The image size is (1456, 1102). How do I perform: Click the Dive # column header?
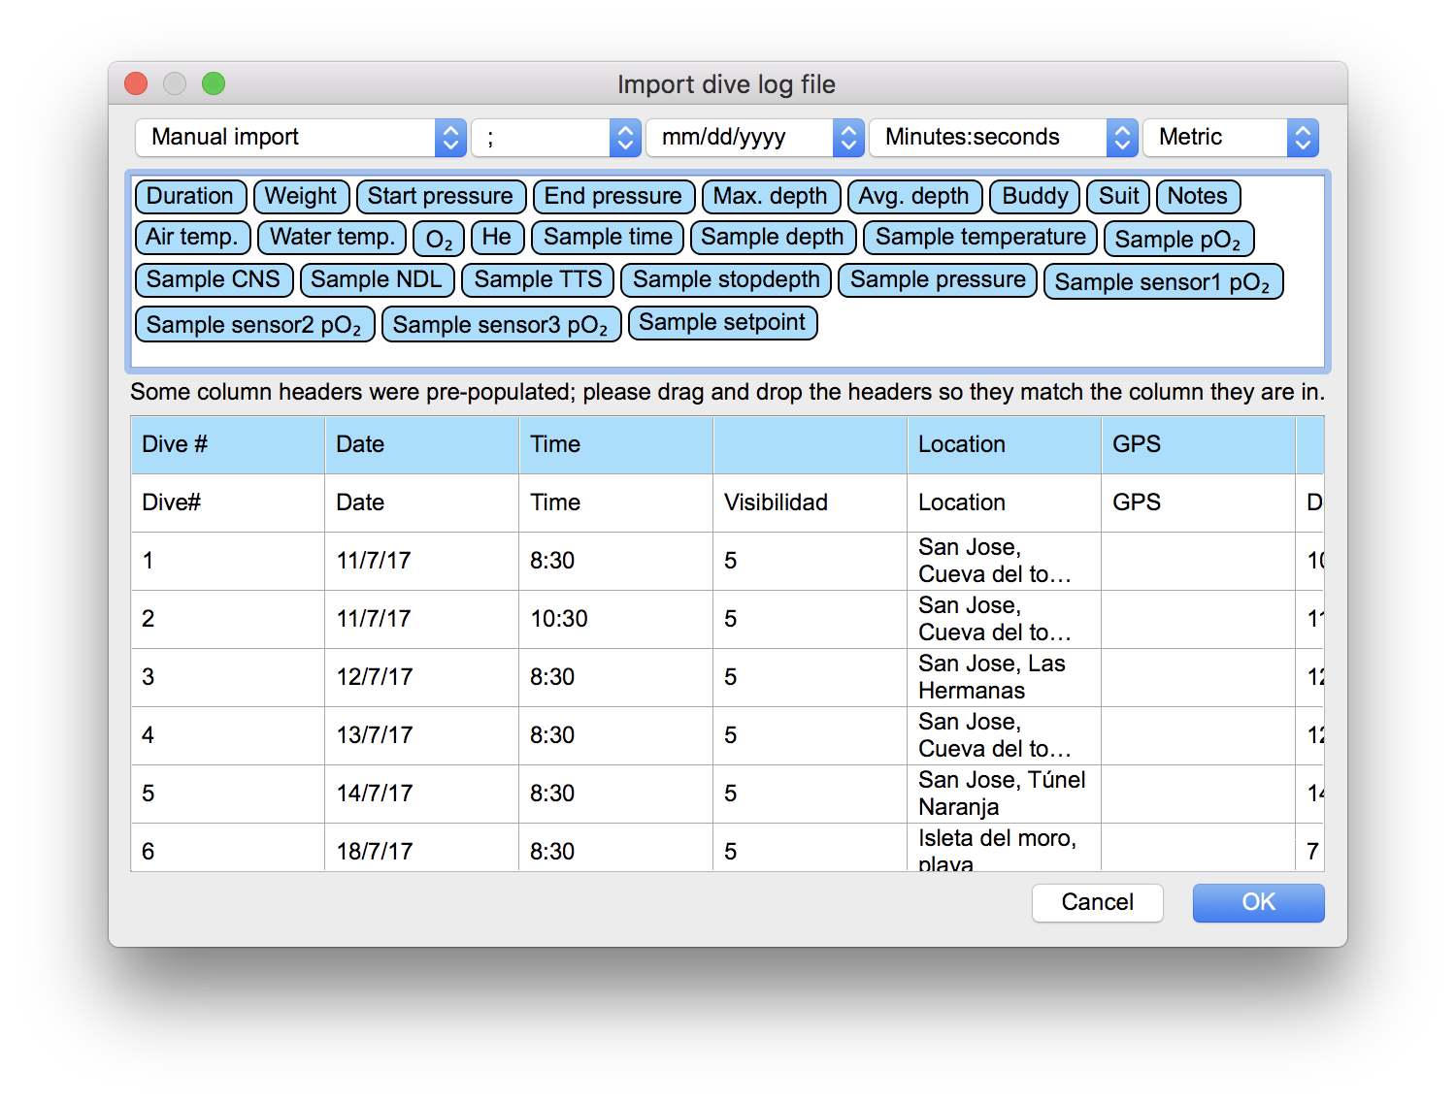point(226,444)
